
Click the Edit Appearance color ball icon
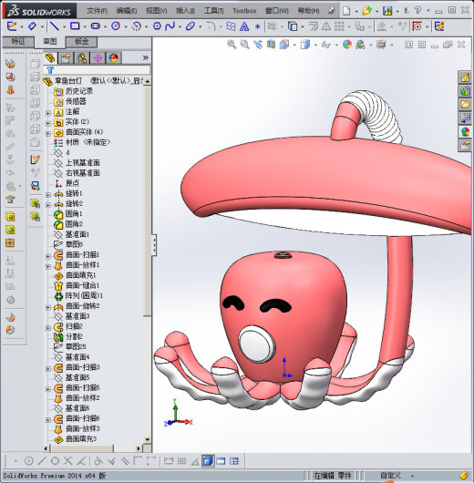click(x=347, y=45)
